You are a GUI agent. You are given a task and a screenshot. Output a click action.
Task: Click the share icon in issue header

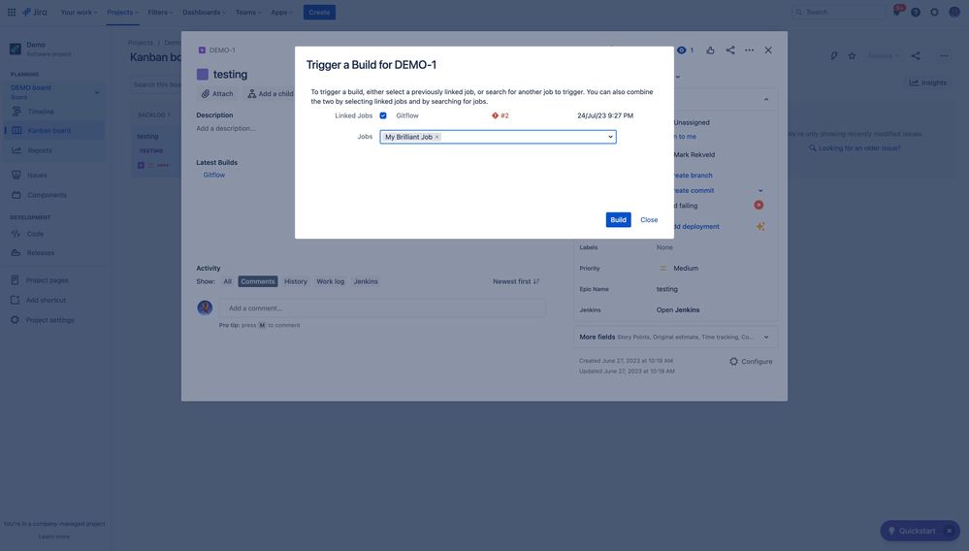[730, 50]
